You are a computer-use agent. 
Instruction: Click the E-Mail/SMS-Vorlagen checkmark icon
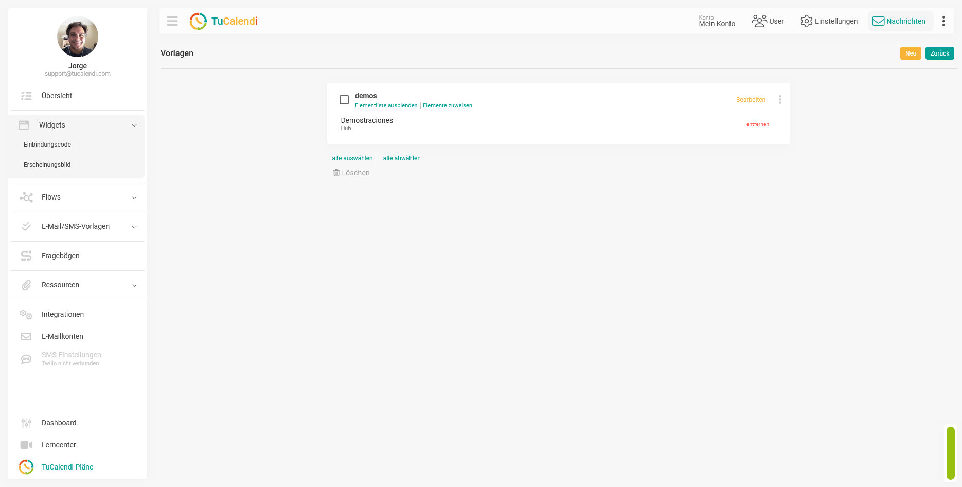(26, 226)
